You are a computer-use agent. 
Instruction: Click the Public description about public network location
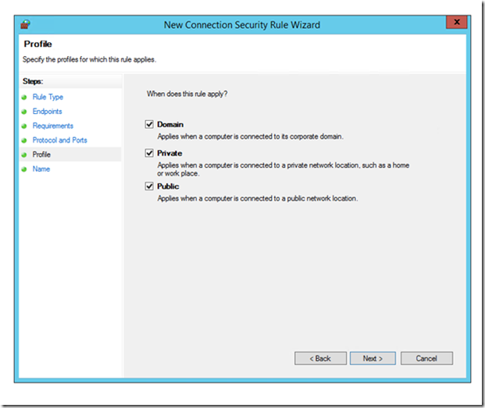258,198
